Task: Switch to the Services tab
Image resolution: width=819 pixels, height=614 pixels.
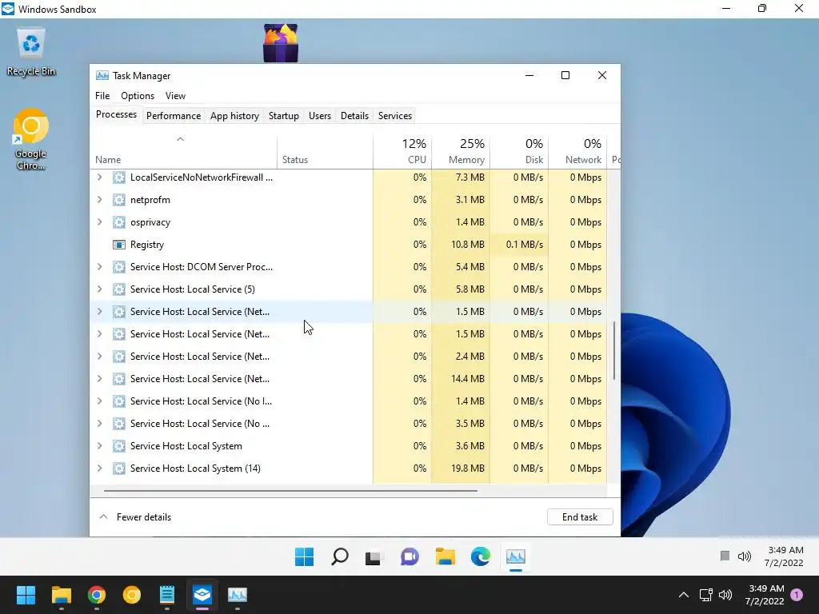Action: pos(395,115)
